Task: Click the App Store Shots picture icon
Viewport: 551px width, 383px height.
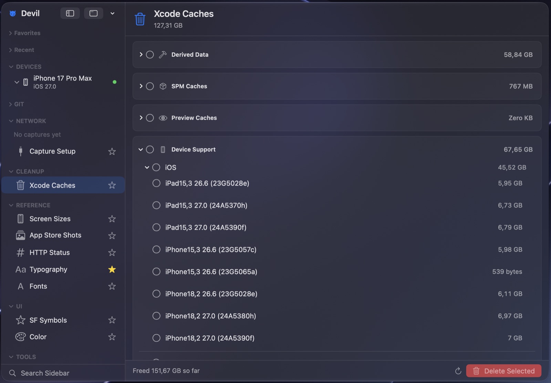Action: (21, 235)
